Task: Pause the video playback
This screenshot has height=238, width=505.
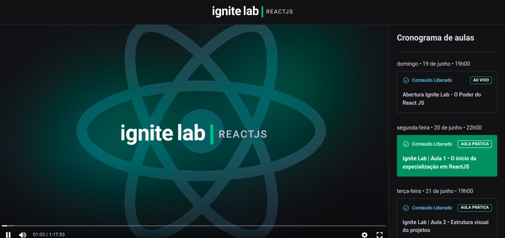Action: click(x=8, y=235)
